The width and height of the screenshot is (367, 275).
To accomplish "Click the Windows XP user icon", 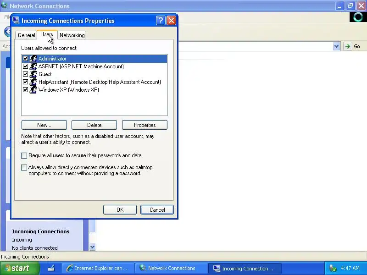I will [33, 90].
